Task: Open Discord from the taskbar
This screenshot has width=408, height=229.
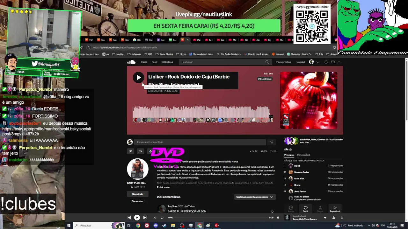Action: [x=156, y=226]
